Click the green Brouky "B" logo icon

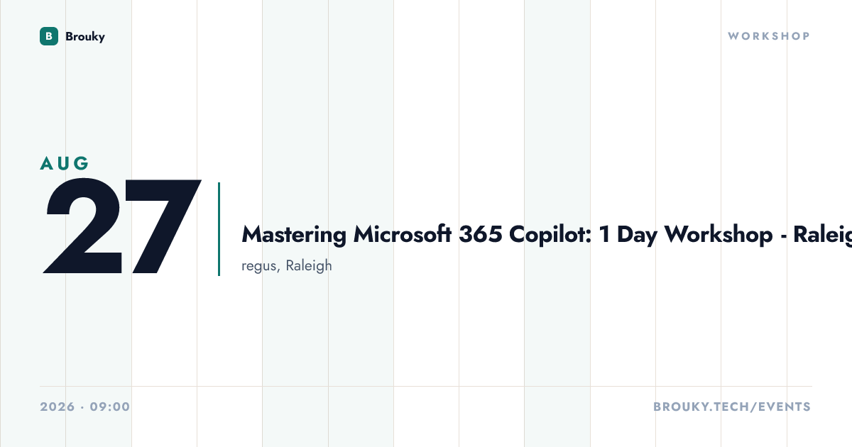pos(48,36)
